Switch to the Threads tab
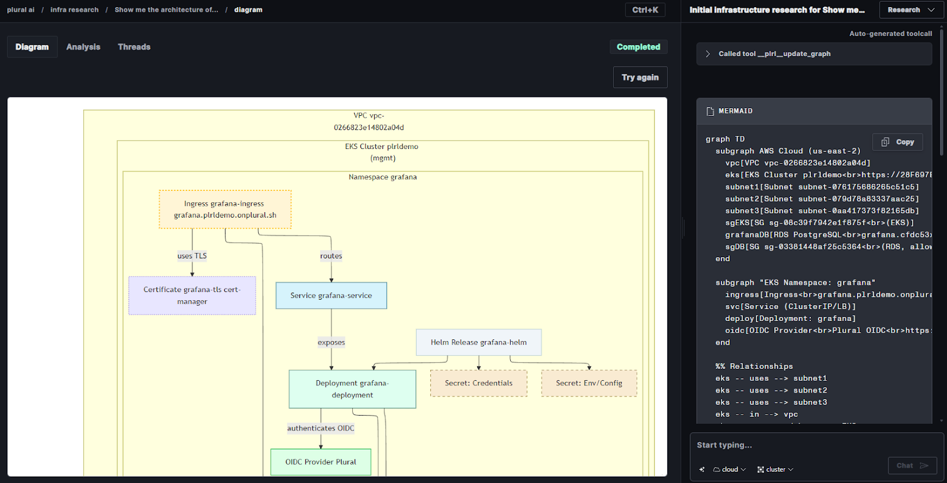 [x=134, y=47]
